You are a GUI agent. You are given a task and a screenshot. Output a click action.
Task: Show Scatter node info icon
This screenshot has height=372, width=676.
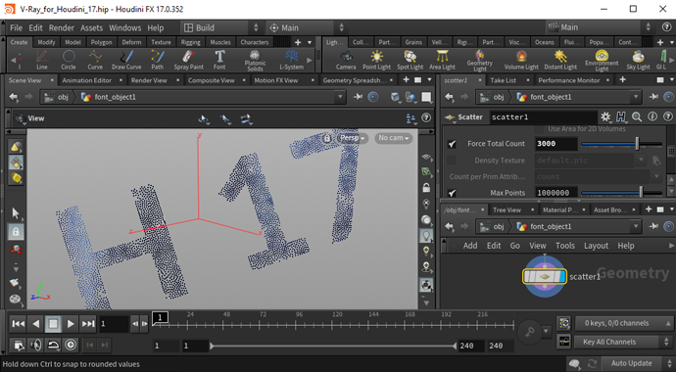pos(652,116)
